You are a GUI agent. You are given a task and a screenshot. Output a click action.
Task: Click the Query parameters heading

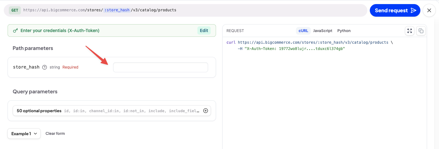[x=35, y=92]
